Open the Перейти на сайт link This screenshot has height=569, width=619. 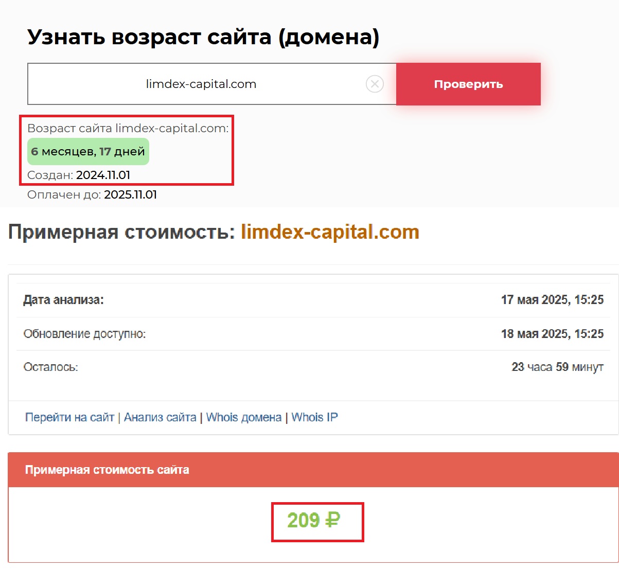69,417
